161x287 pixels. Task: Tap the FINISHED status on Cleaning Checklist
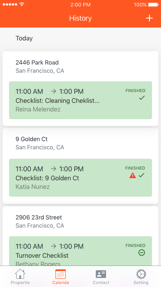[135, 91]
